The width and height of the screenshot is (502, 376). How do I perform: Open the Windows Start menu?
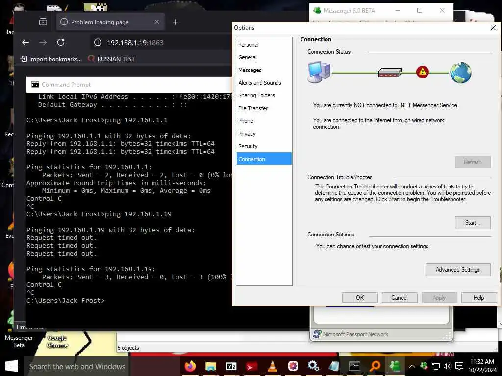tap(12, 366)
